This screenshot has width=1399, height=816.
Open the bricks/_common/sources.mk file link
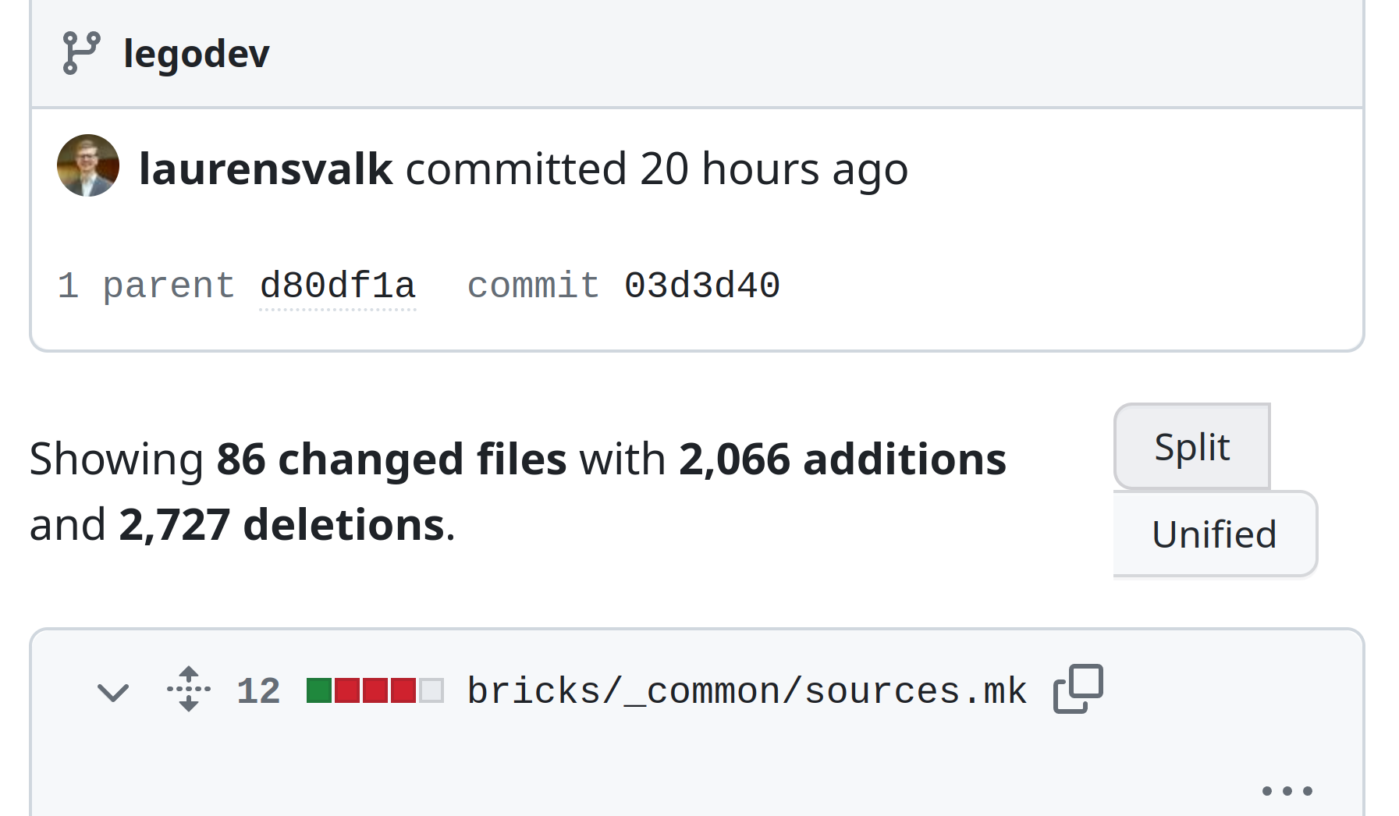point(747,691)
